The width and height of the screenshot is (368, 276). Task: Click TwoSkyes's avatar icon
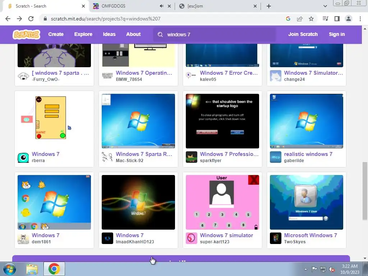275,239
